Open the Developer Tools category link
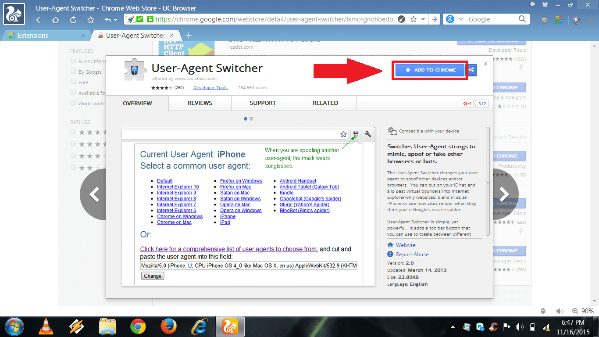The width and height of the screenshot is (599, 337). click(x=210, y=88)
